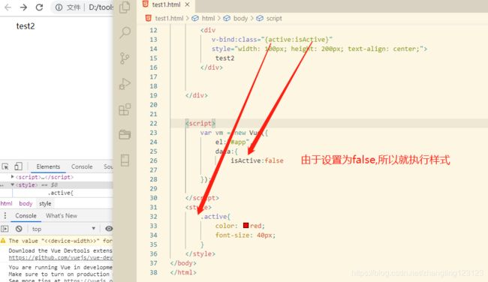Toggle DevTools device toolbar
The width and height of the screenshot is (488, 282).
18,166
